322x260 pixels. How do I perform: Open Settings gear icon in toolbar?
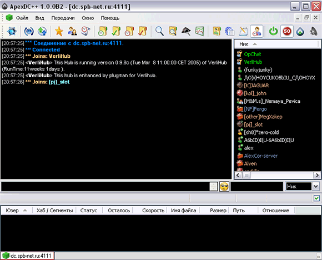click(230, 32)
